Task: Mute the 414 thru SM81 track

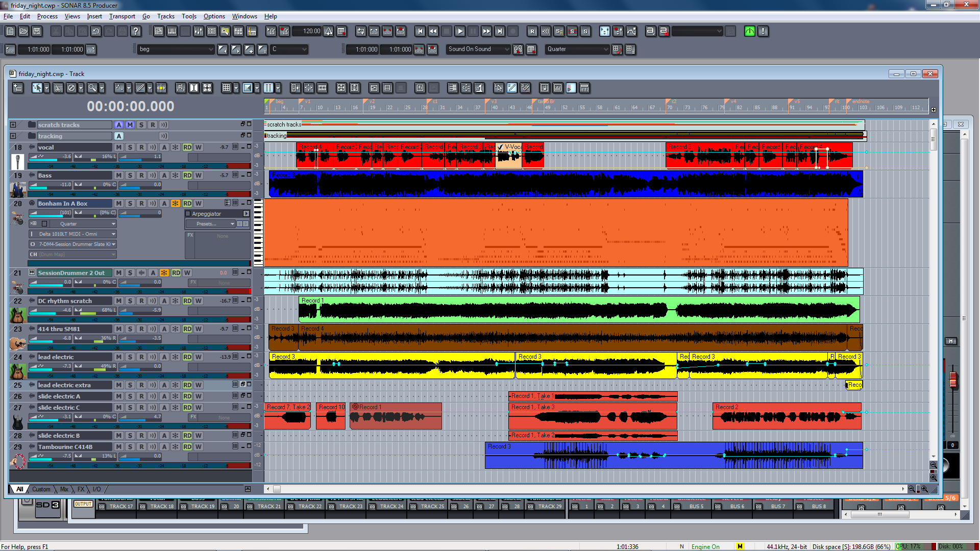Action: tap(119, 329)
